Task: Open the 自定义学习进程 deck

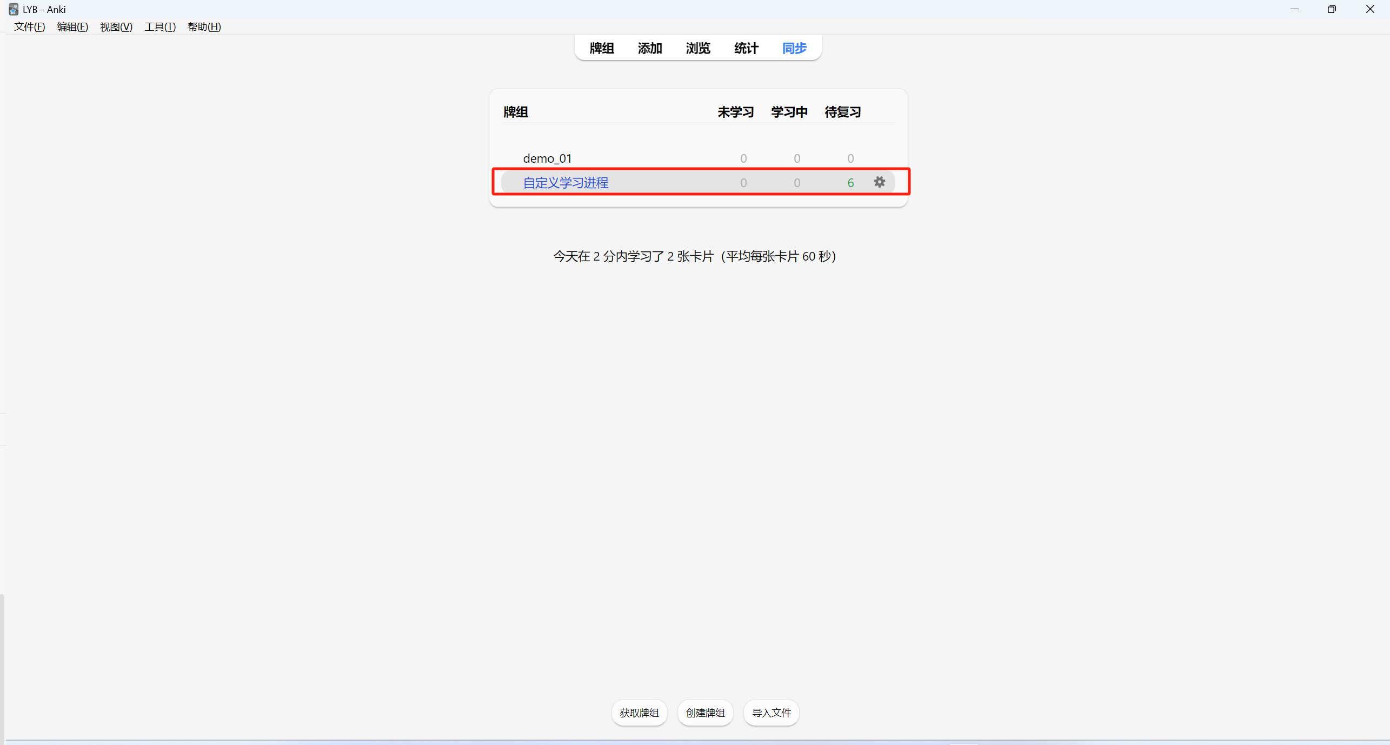Action: click(566, 183)
